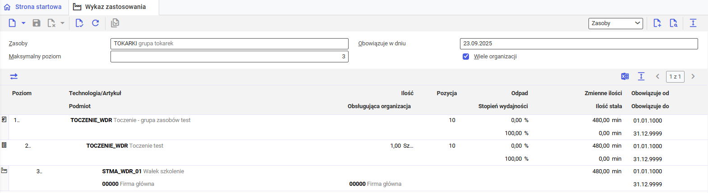Select the STMA_WDR_01 Wałek szkolenie row

click(143, 171)
